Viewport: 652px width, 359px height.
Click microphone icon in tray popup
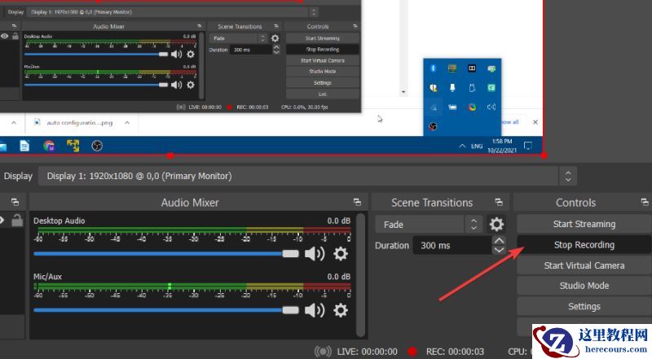[452, 88]
